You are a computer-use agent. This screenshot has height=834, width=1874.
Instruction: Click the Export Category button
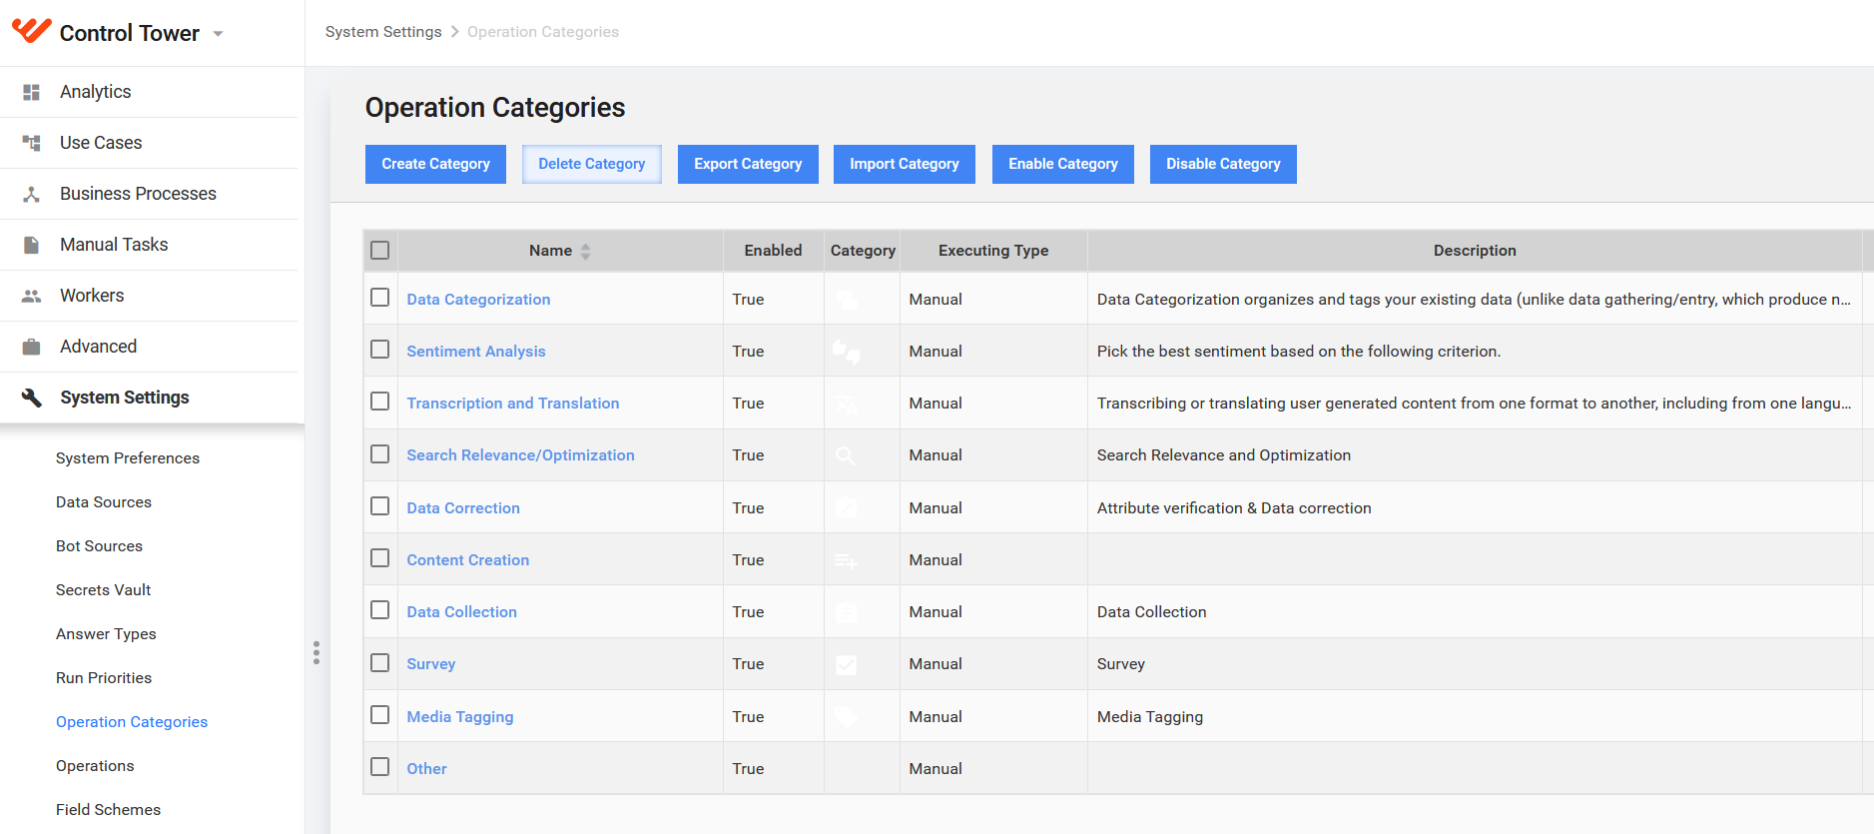748,164
